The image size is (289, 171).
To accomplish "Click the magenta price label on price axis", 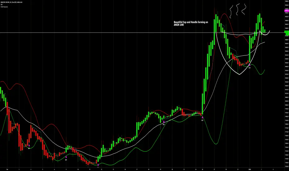I will tap(287, 11).
